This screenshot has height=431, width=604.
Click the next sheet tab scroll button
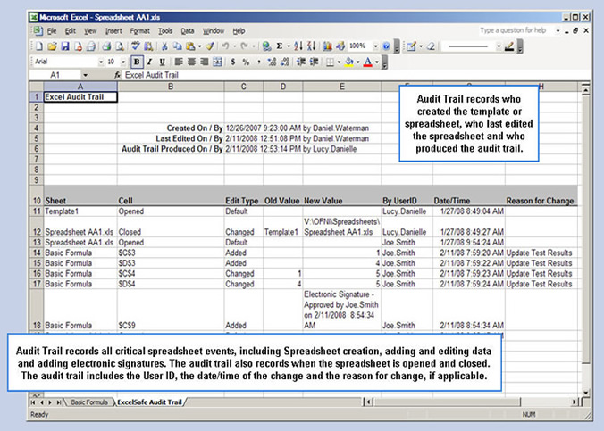[50, 402]
